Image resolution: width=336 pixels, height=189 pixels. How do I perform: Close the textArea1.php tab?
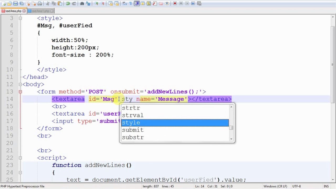point(52,11)
